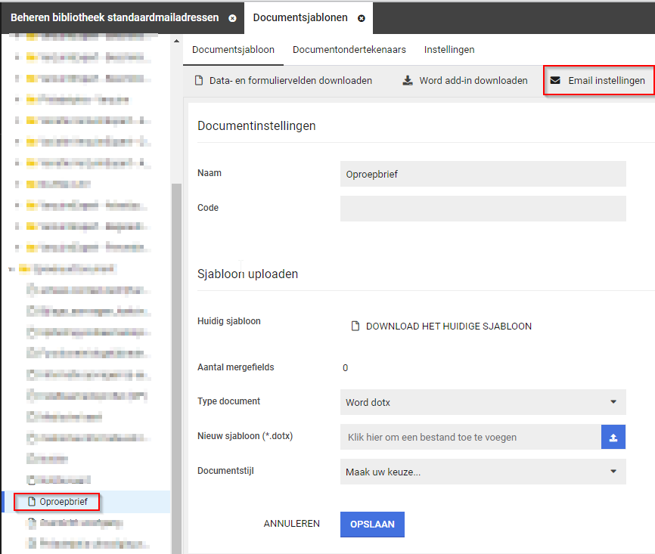Click the blue upload file icon button
655x554 pixels.
pyautogui.click(x=613, y=437)
